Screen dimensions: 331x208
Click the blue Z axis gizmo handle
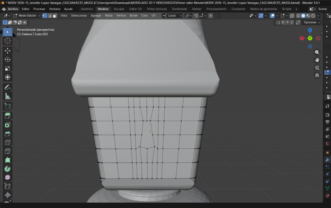tap(310, 30)
